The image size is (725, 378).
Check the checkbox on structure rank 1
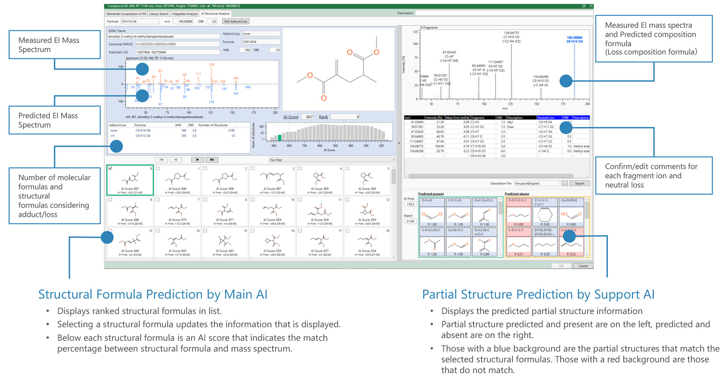[158, 169]
